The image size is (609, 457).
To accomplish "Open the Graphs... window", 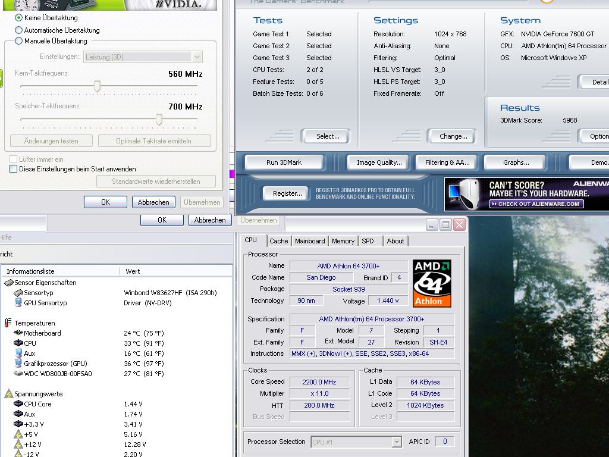I will (x=516, y=162).
